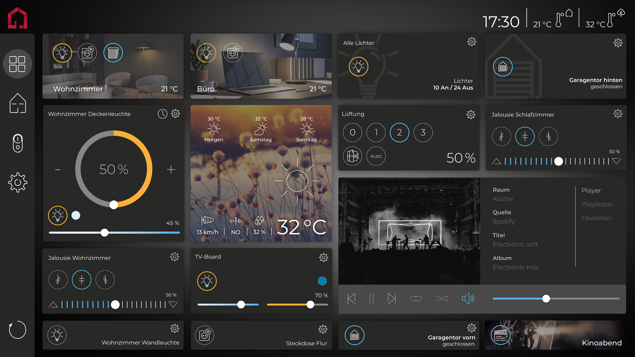Image resolution: width=635 pixels, height=357 pixels.
Task: Open settings via the sidebar gear icon
Action: point(17,183)
